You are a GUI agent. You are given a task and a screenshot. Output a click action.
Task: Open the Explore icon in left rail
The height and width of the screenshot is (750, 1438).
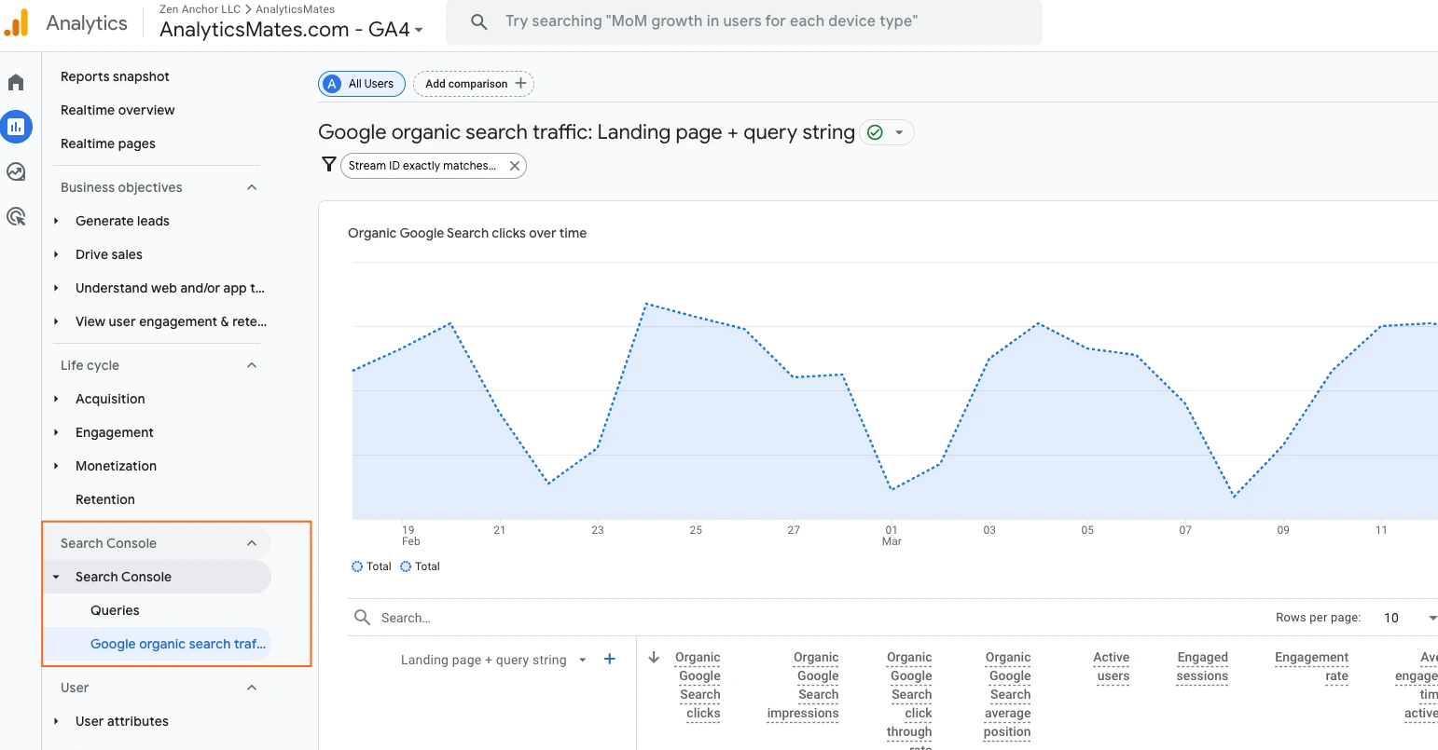[x=16, y=171]
